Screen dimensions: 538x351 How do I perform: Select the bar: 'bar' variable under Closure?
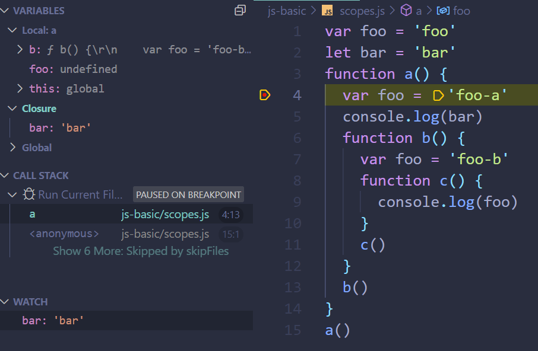coord(60,128)
